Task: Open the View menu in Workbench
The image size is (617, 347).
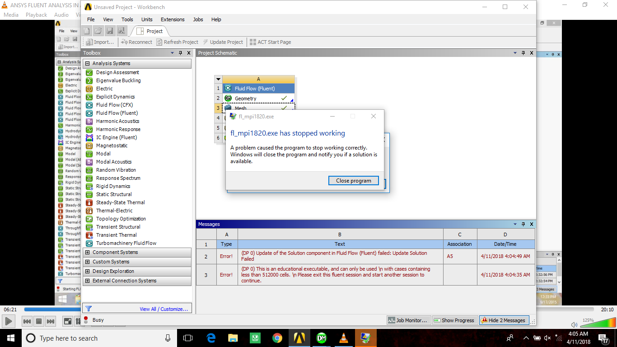Action: tap(108, 19)
